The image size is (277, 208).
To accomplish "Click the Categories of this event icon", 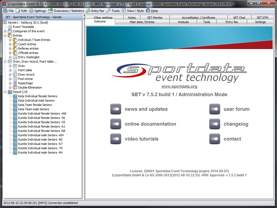I will pyautogui.click(x=10, y=31).
